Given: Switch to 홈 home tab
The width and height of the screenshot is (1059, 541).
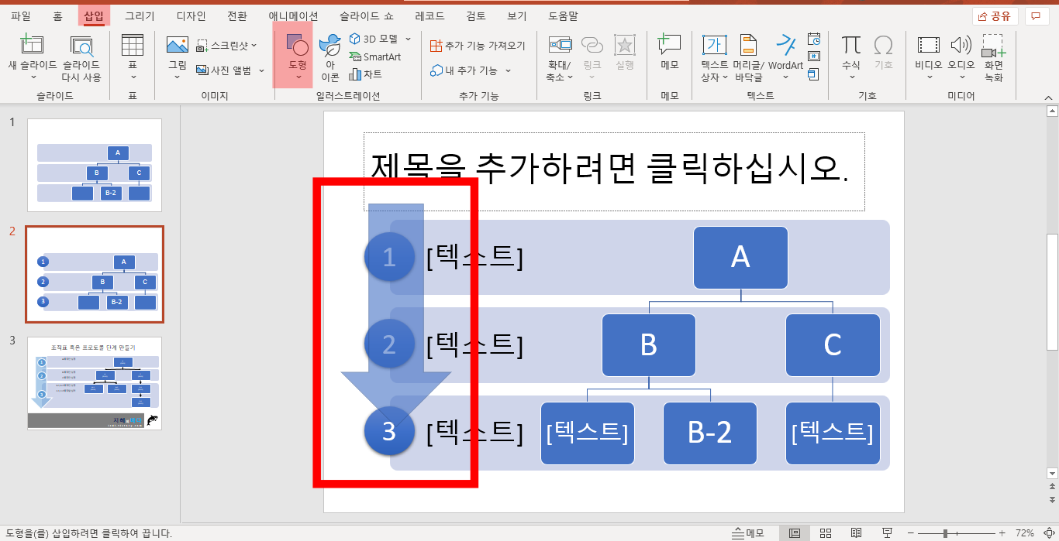Looking at the screenshot, I should pos(57,15).
